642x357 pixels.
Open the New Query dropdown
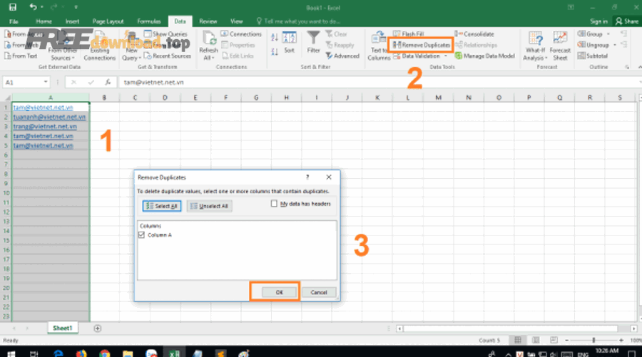131,54
